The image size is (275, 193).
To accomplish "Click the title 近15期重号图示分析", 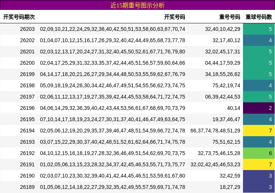I will click(137, 5).
